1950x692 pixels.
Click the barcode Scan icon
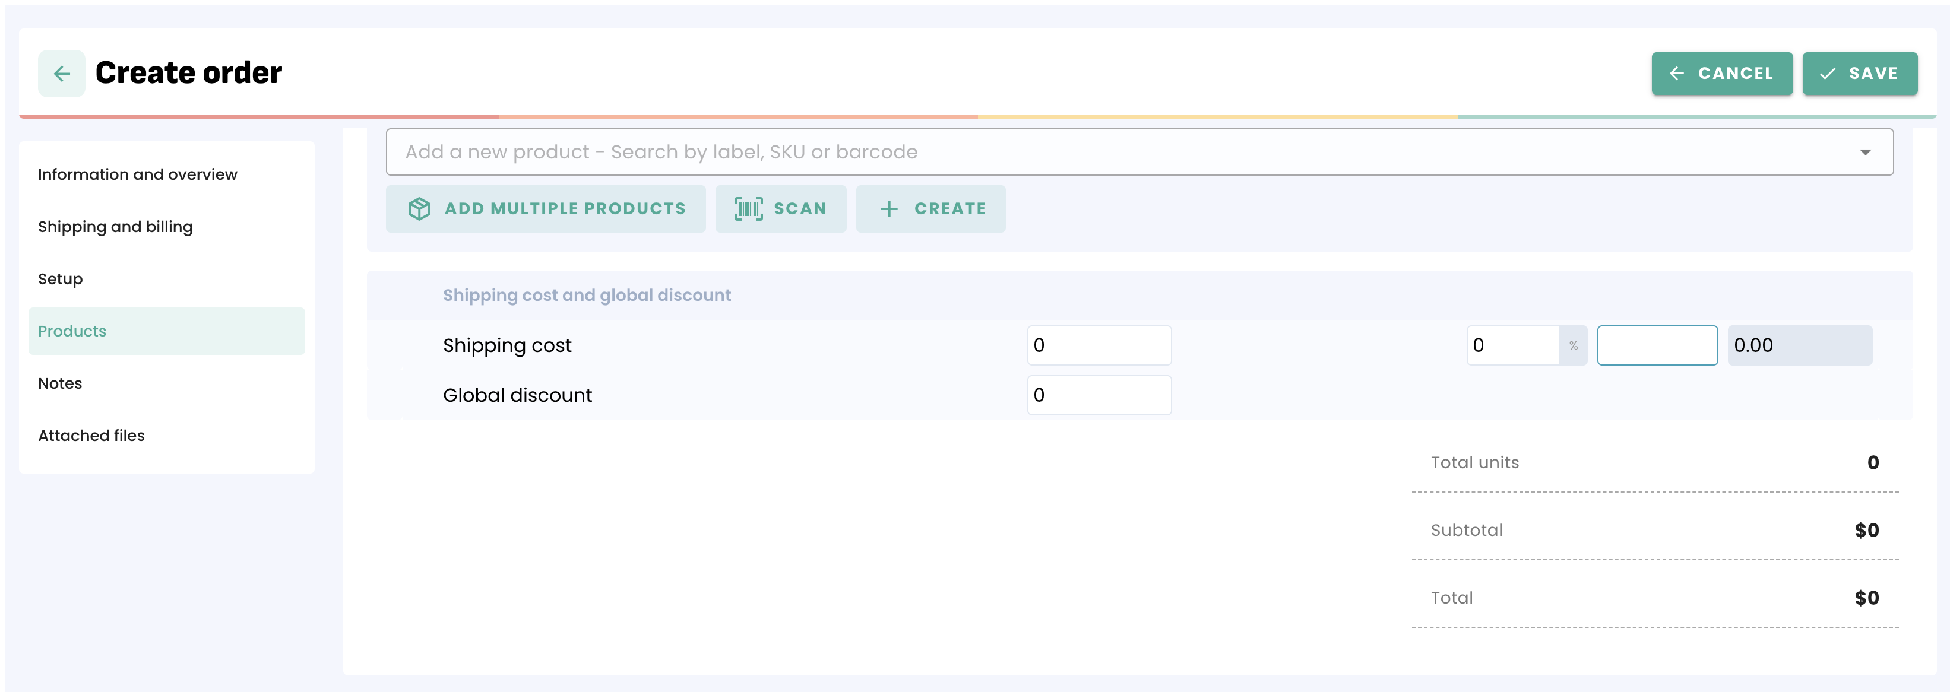coord(748,209)
